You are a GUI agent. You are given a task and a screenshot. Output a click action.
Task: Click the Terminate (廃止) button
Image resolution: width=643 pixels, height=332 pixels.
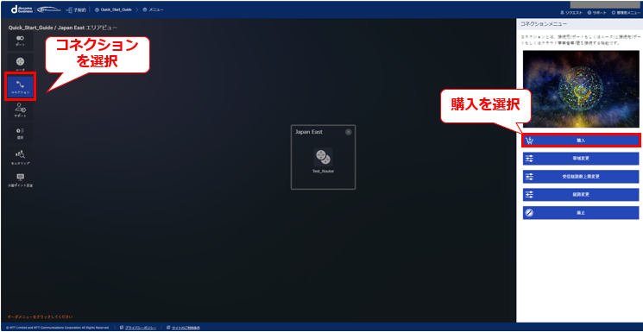581,213
